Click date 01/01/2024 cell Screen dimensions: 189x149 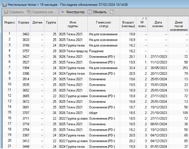click(158, 147)
